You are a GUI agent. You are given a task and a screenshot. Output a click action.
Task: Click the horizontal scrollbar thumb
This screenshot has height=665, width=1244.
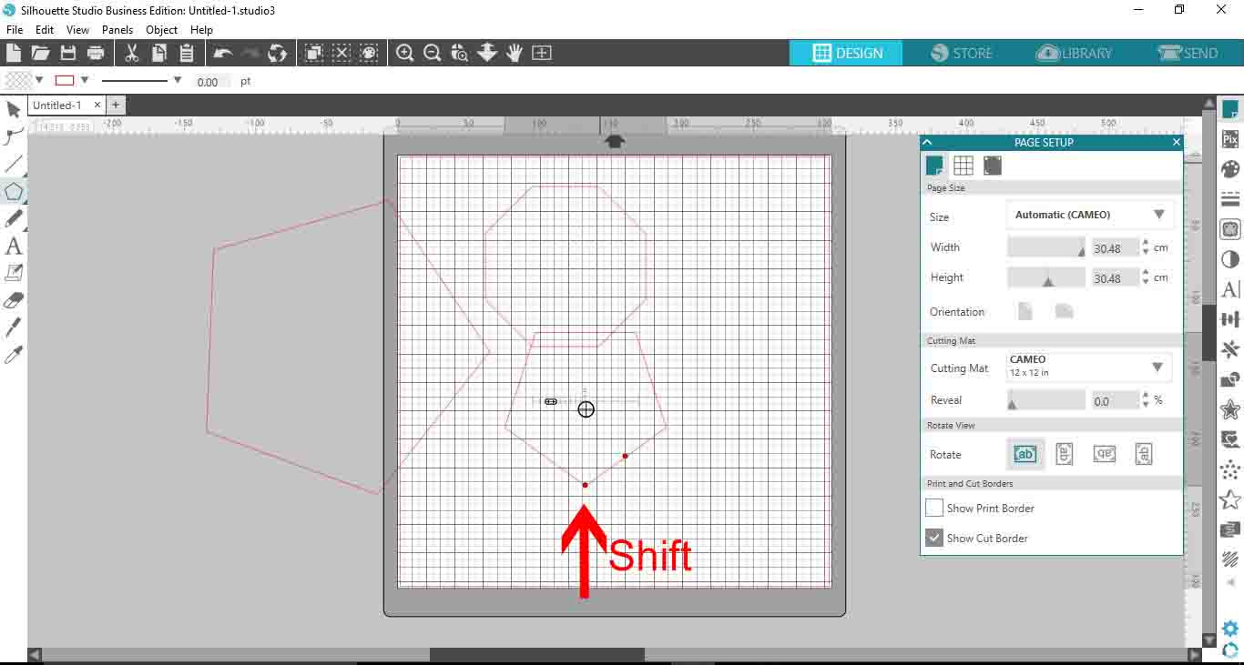pos(536,654)
